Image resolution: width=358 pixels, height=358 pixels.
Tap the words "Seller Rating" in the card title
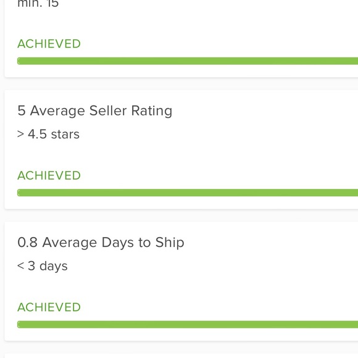131,110
